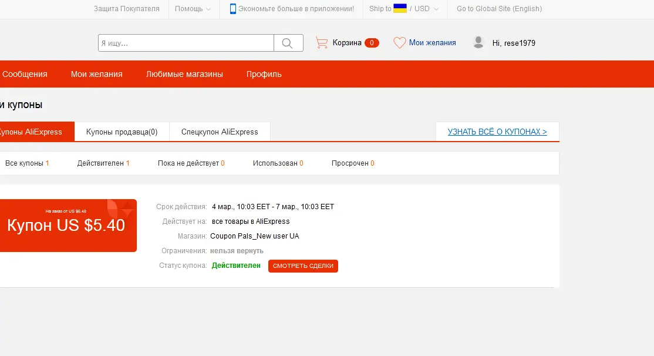Click the wishlist heart icon

(x=399, y=42)
